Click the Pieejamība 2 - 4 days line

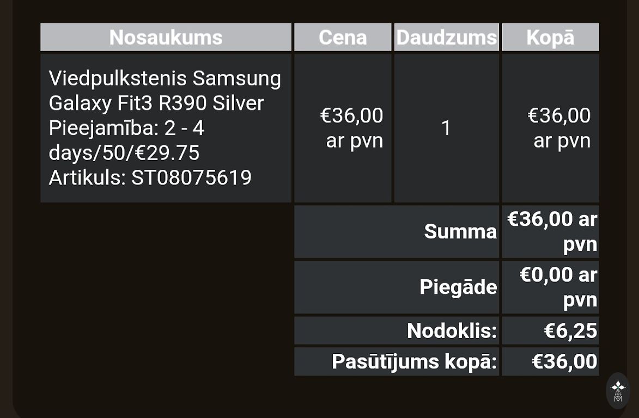(126, 128)
